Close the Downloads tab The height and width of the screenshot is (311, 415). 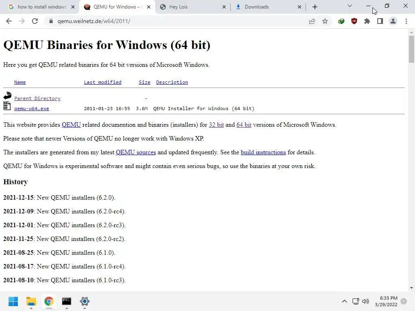[299, 7]
